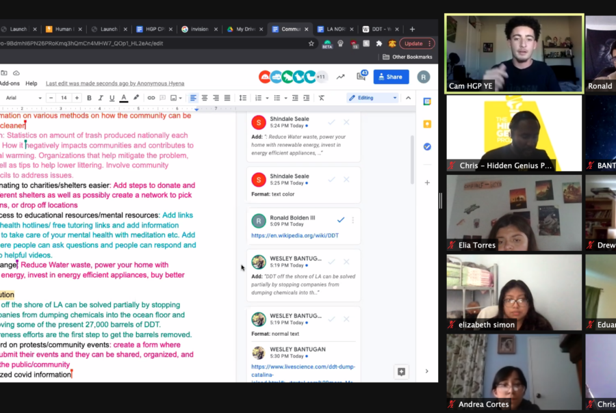Image resolution: width=616 pixels, height=413 pixels.
Task: Clear formatting with the toolbar icon
Action: click(321, 98)
